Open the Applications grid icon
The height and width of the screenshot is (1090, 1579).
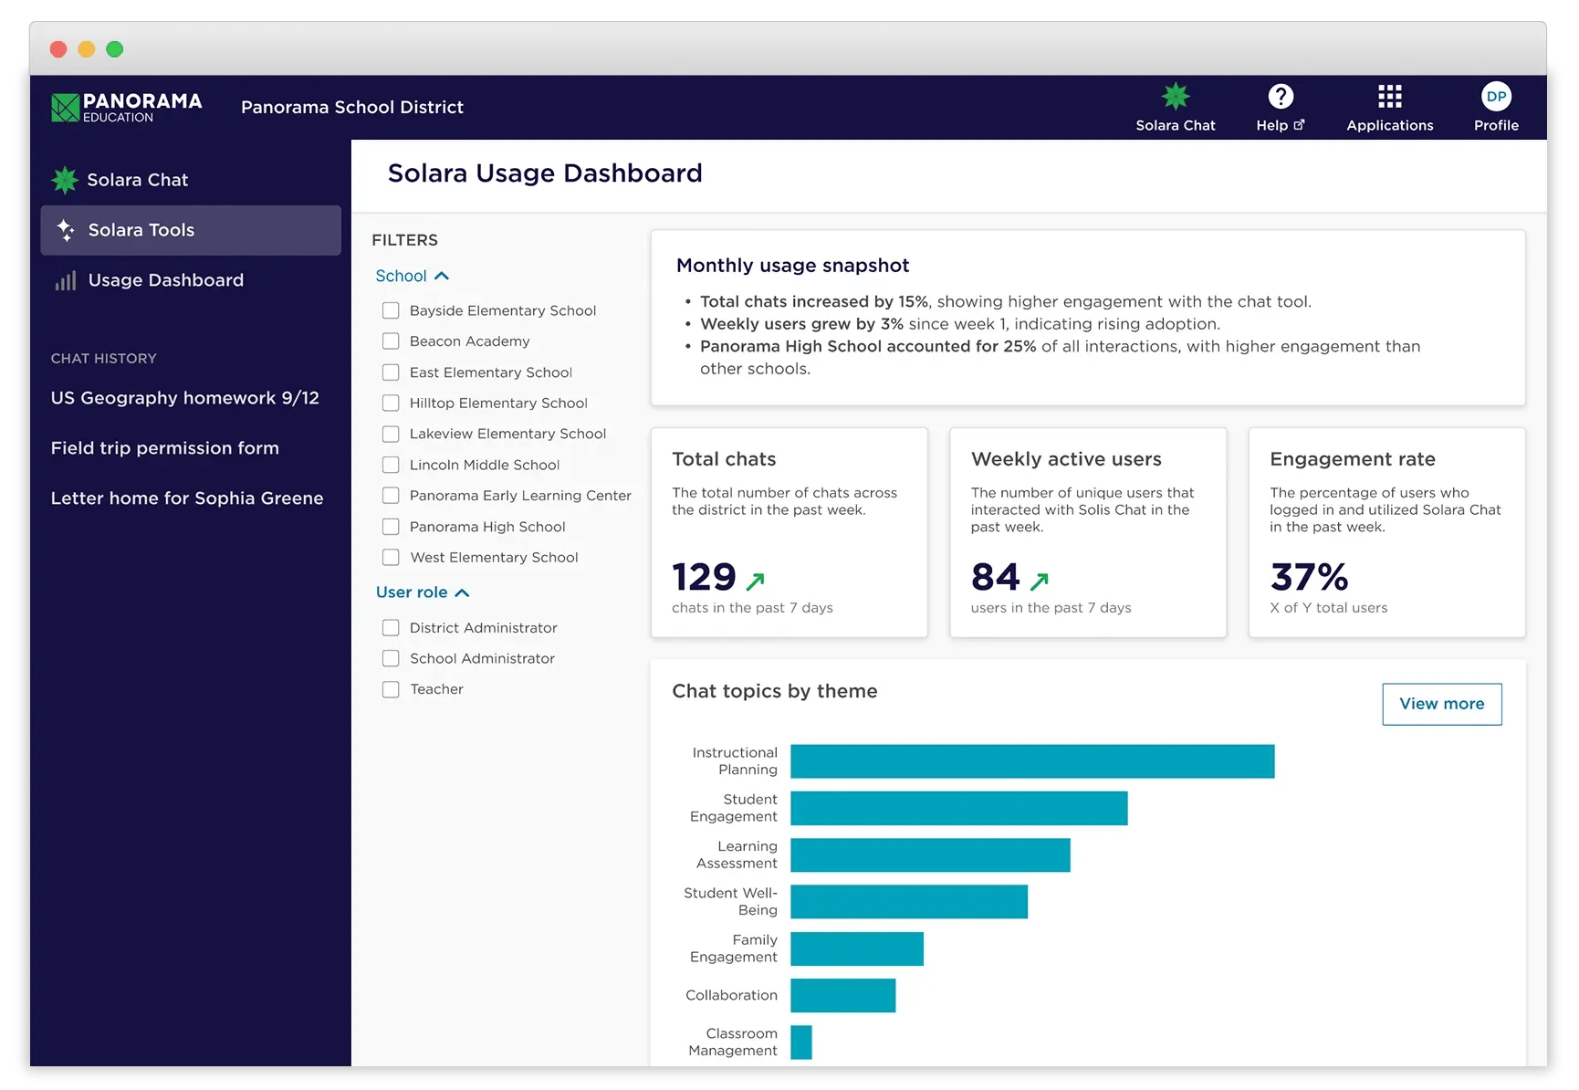click(1389, 96)
